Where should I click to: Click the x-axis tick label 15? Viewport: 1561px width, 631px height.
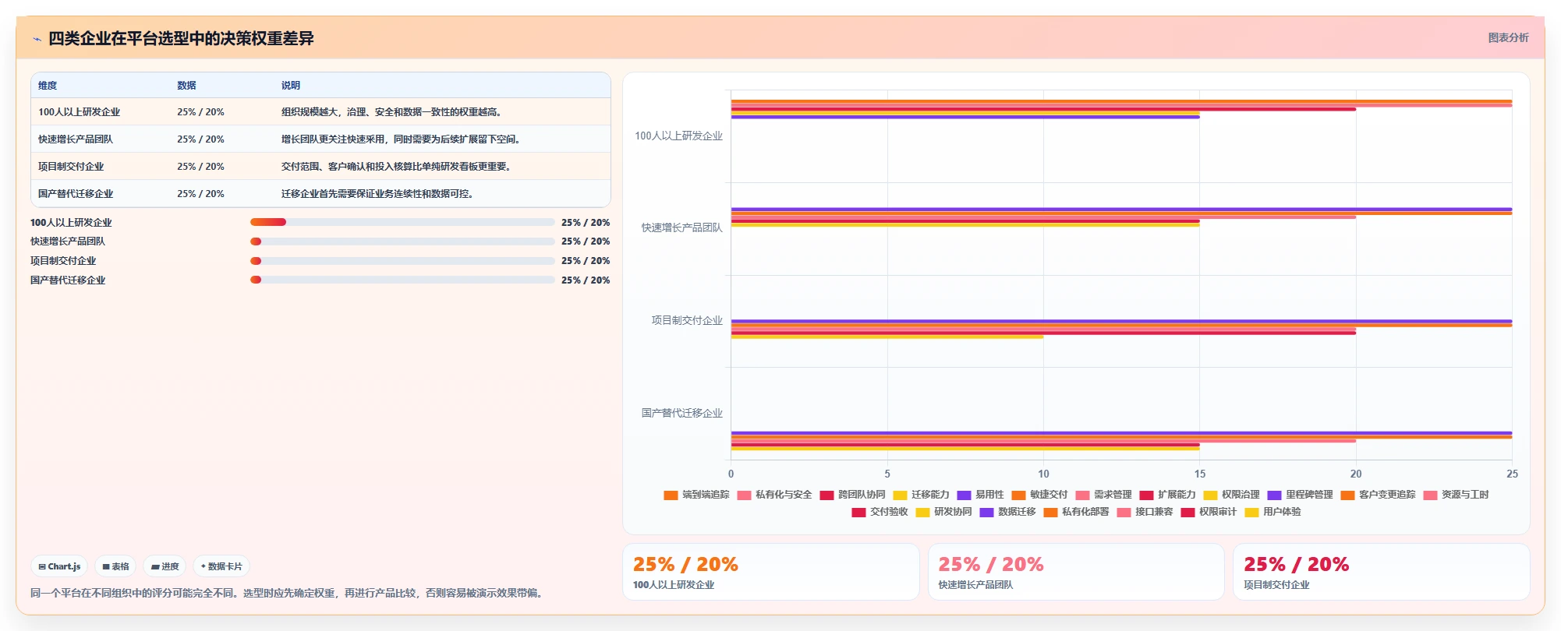[1199, 474]
